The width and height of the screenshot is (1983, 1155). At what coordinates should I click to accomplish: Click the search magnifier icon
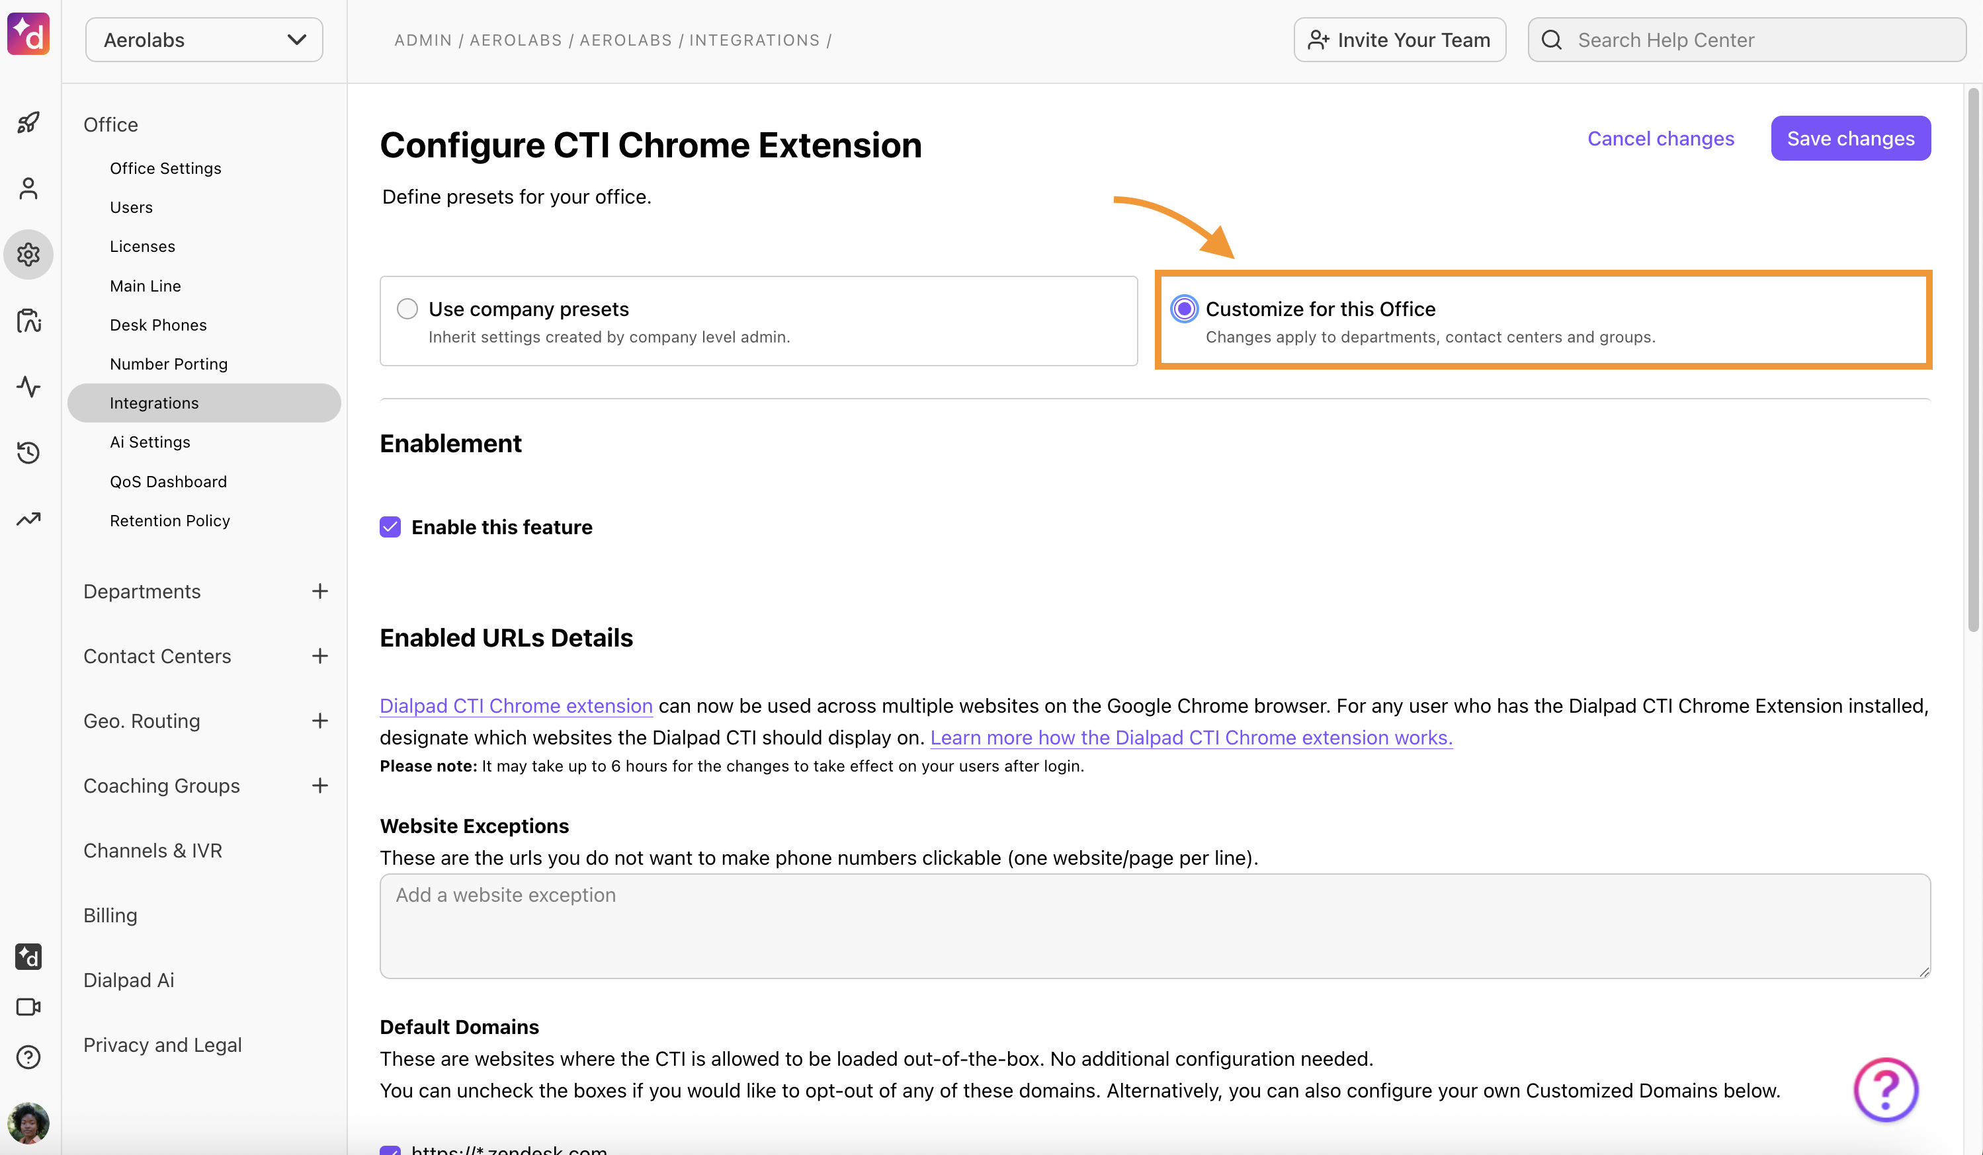pos(1552,40)
